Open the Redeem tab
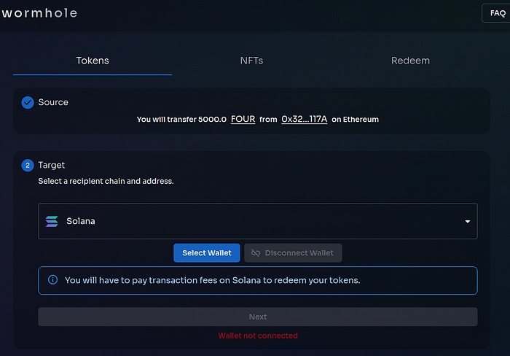Viewport: 510px width, 356px height. [x=410, y=61]
